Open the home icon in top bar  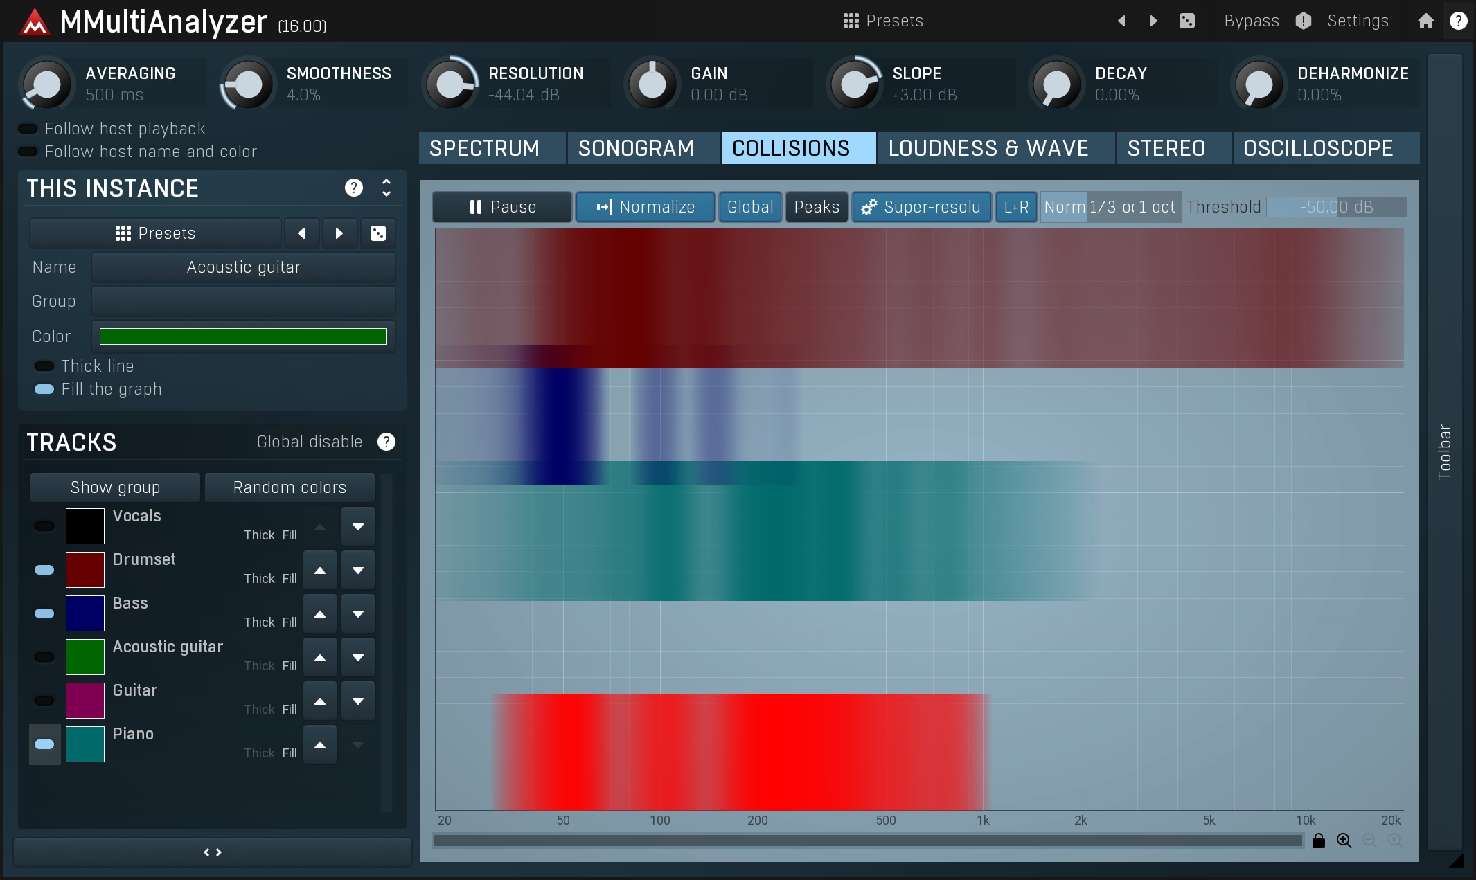(x=1425, y=21)
